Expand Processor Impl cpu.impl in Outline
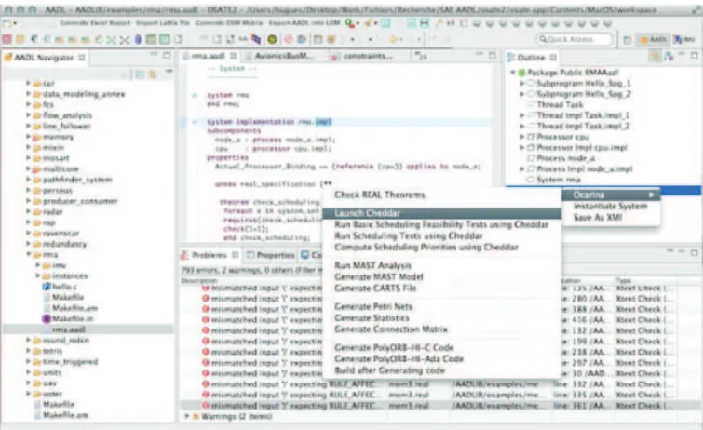Image resolution: width=703 pixels, height=430 pixels. click(x=521, y=147)
